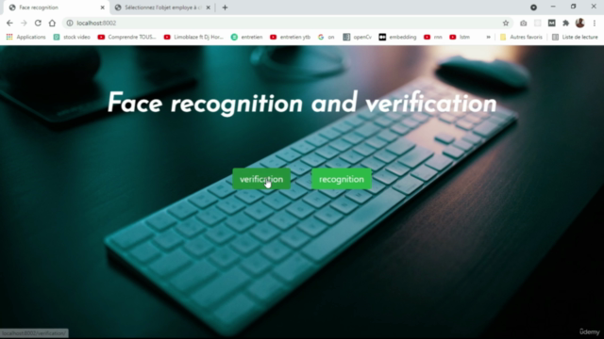
Task: Open Applications bookmark shortcut
Action: (26, 37)
